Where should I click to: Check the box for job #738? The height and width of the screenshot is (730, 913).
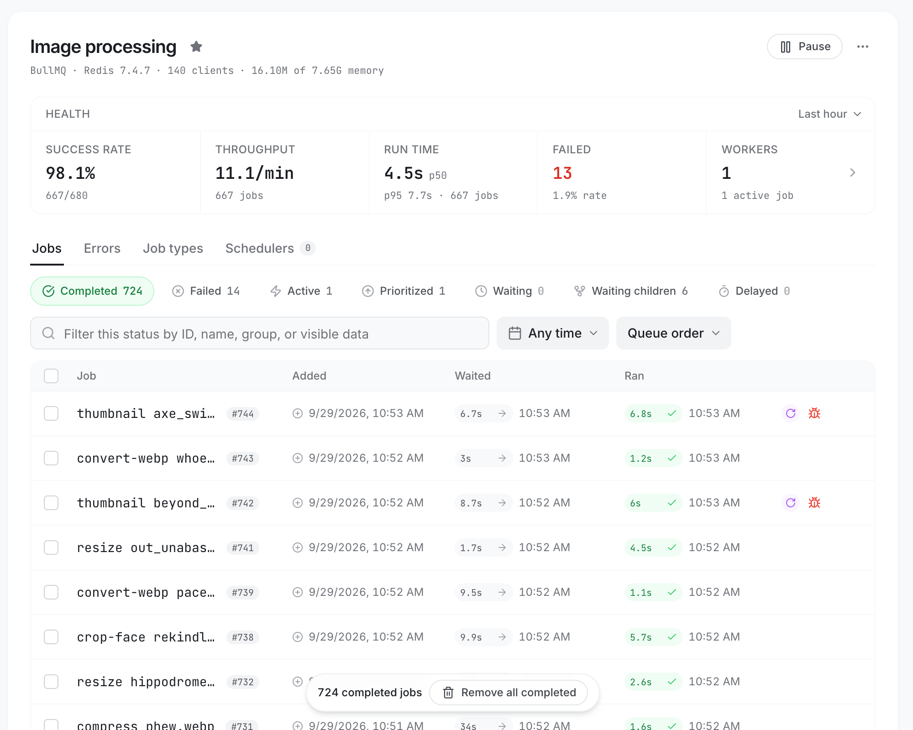tap(51, 637)
